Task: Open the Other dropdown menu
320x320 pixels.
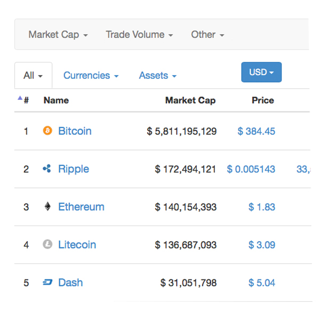Action: pyautogui.click(x=207, y=35)
